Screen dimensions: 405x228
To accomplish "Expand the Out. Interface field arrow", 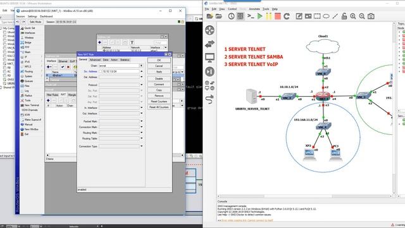I will (x=141, y=113).
